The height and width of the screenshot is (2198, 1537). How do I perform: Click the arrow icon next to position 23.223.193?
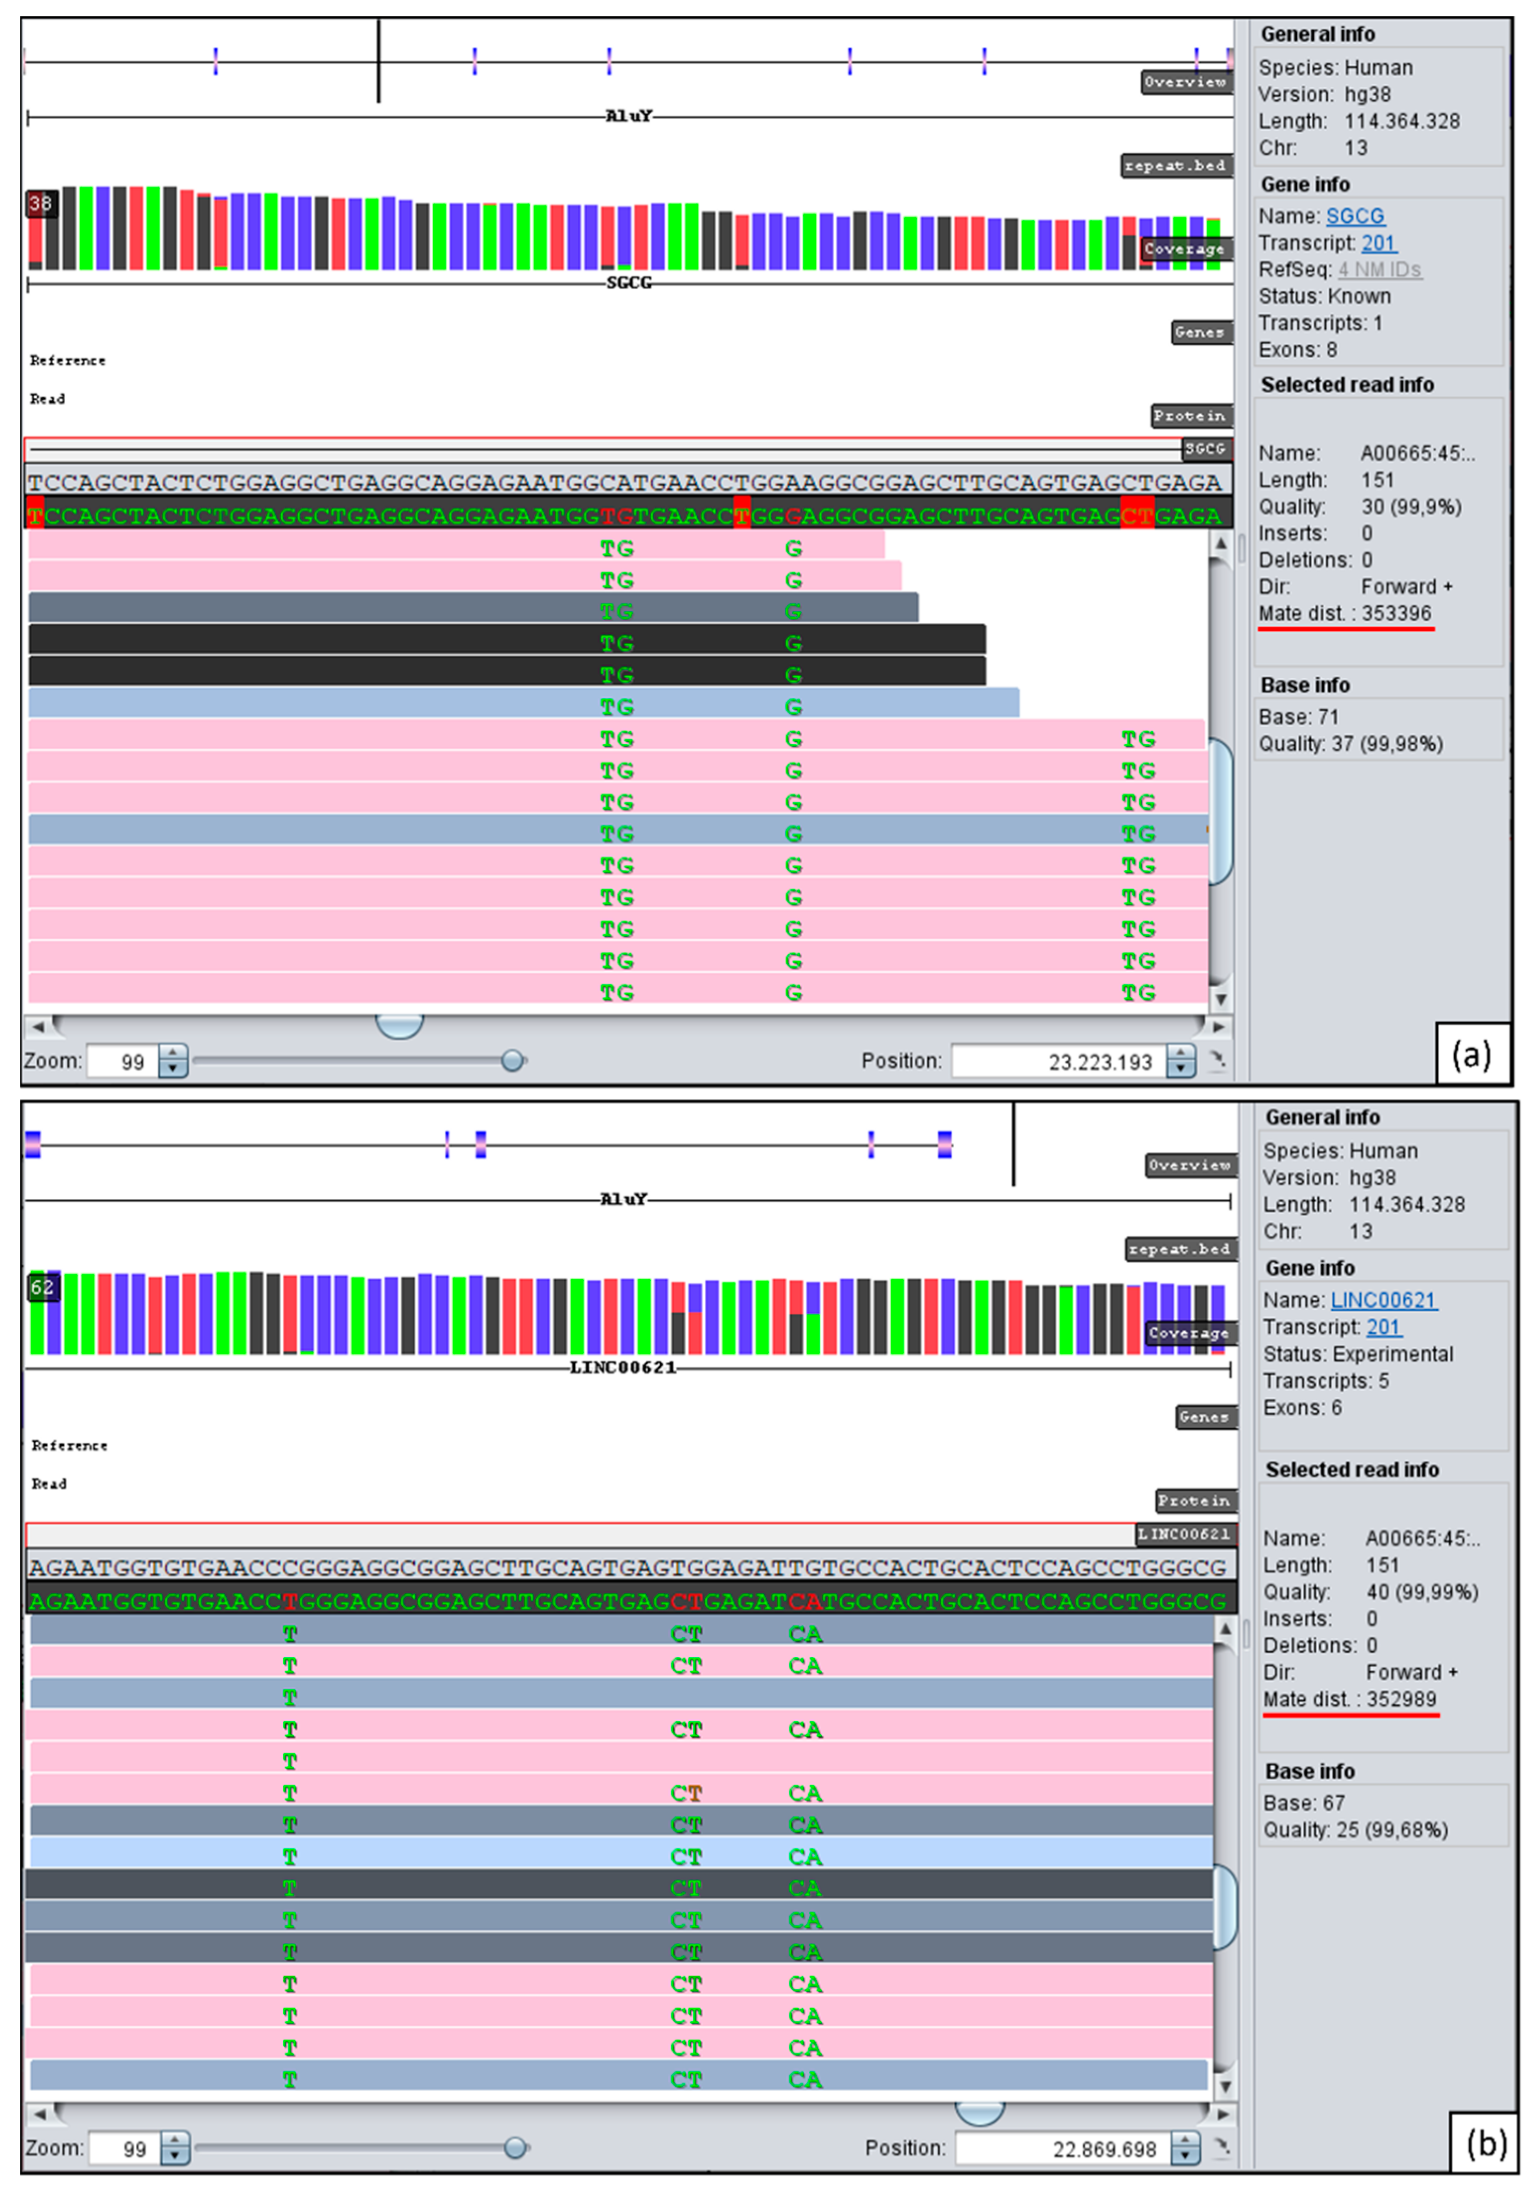[x=1217, y=1061]
